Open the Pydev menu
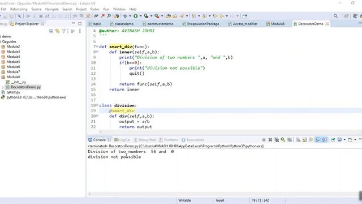This screenshot has height=204, width=362. click(x=94, y=9)
